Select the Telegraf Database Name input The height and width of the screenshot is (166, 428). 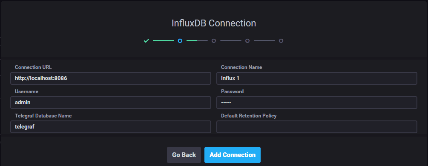coord(111,127)
